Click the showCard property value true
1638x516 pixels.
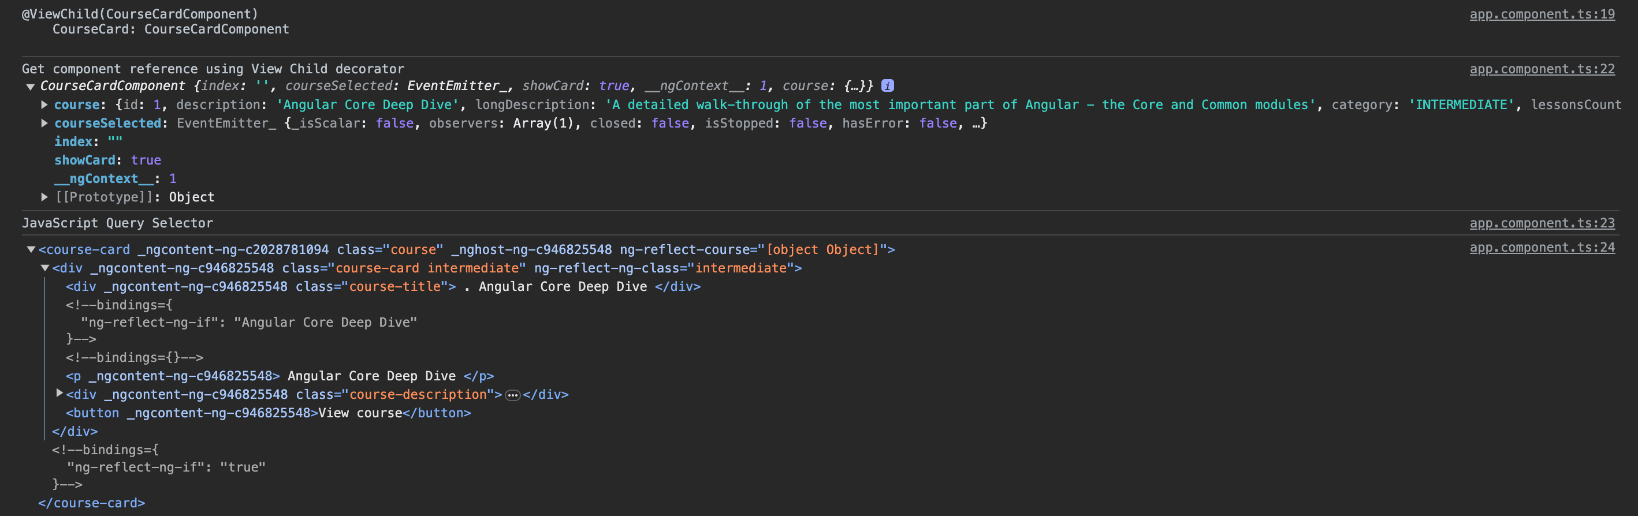tap(146, 160)
